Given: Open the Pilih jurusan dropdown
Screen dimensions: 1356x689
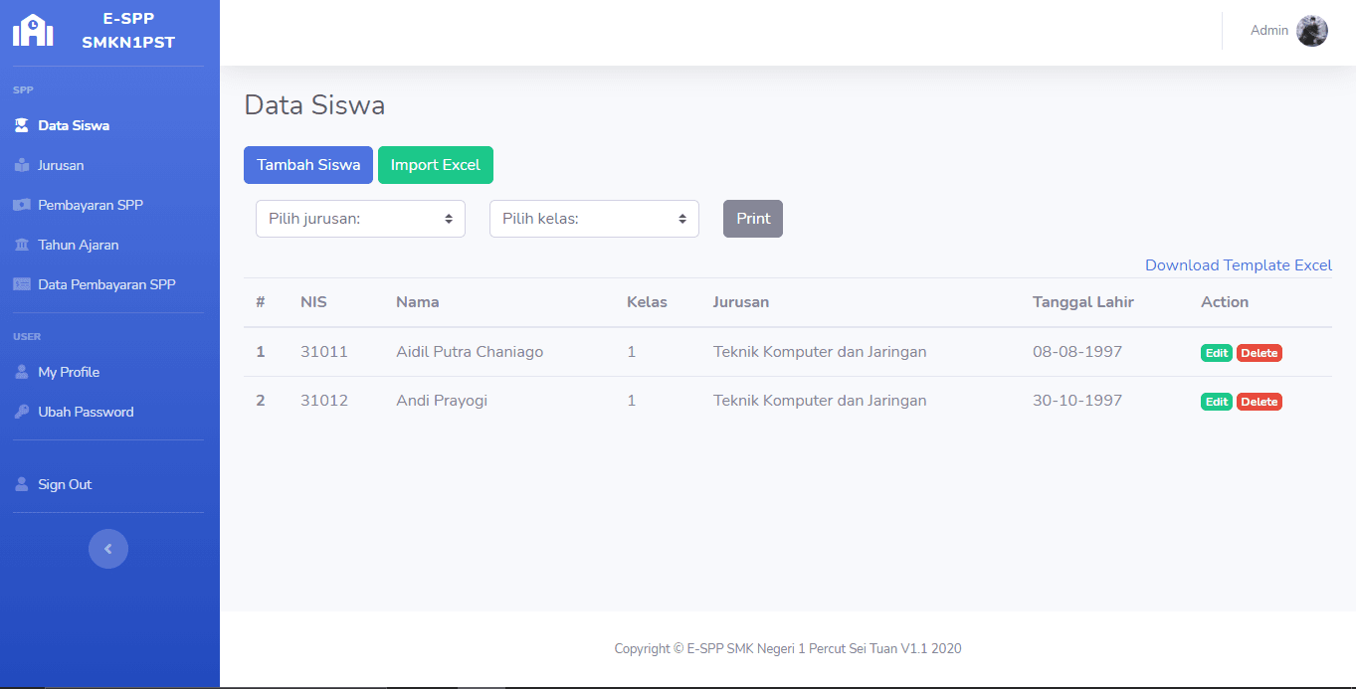Looking at the screenshot, I should 359,218.
